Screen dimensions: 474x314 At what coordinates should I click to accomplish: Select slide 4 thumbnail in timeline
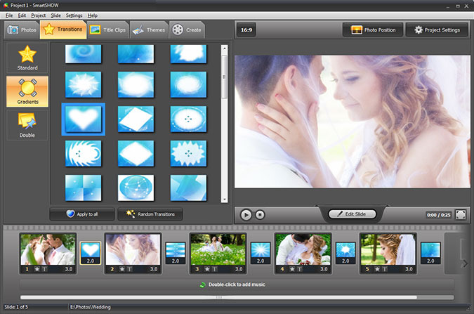[x=303, y=254]
